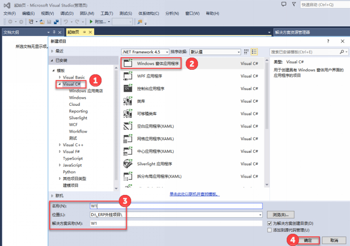Pick the 类库 template icon

pyautogui.click(x=128, y=101)
